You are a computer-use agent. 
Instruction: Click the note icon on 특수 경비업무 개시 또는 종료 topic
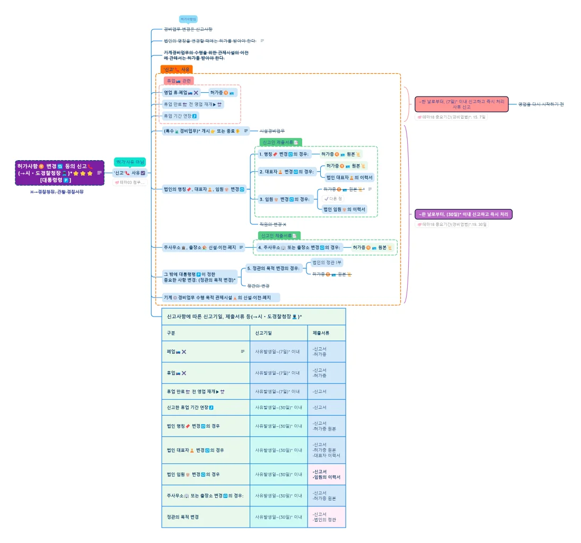(246, 130)
